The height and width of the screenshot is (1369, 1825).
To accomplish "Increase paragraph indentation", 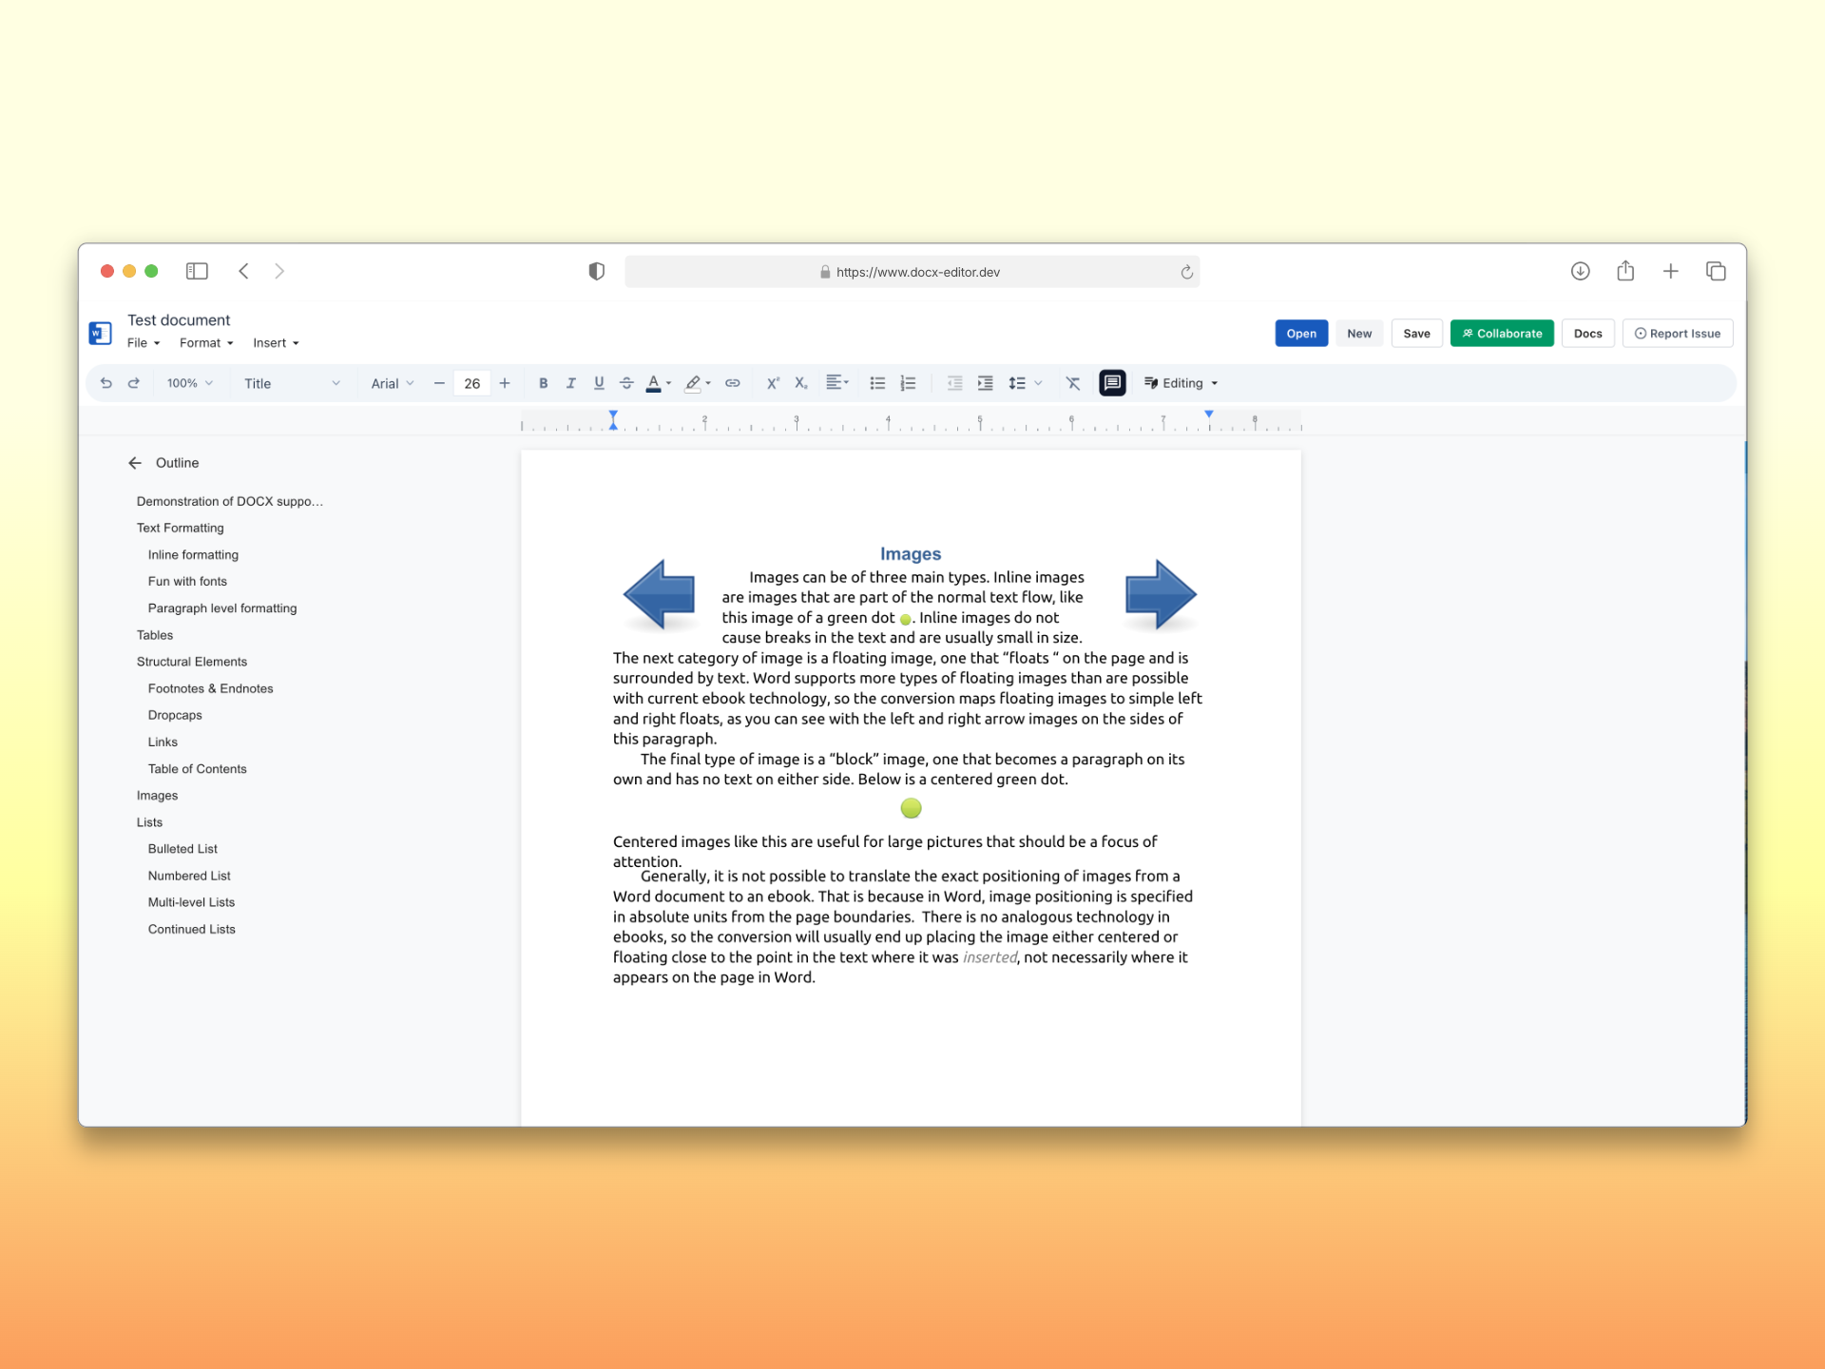I will (985, 383).
